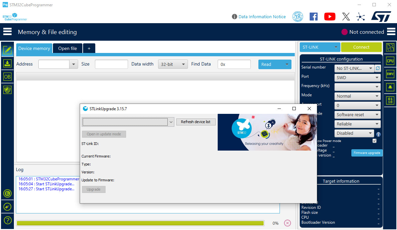Click the Firmware upgrade button
The height and width of the screenshot is (230, 397).
367,153
